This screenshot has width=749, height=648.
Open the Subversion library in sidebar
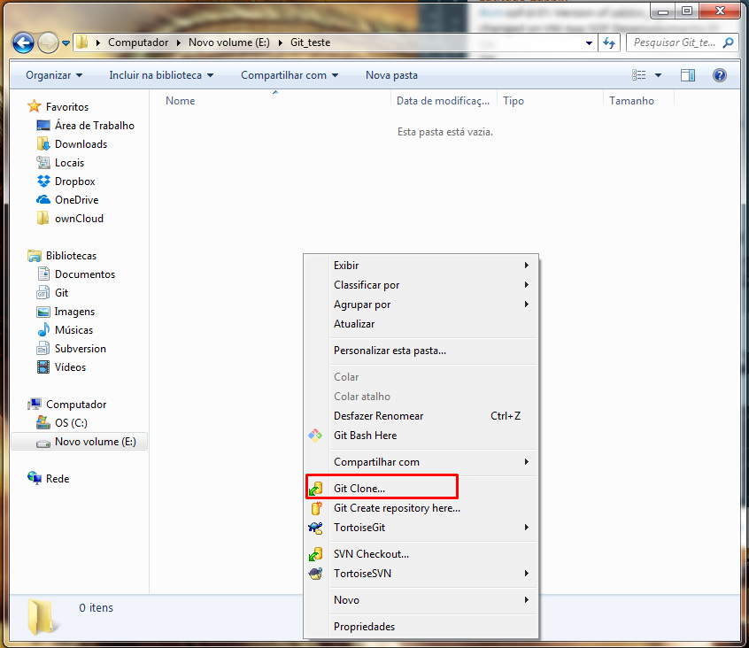pyautogui.click(x=80, y=349)
